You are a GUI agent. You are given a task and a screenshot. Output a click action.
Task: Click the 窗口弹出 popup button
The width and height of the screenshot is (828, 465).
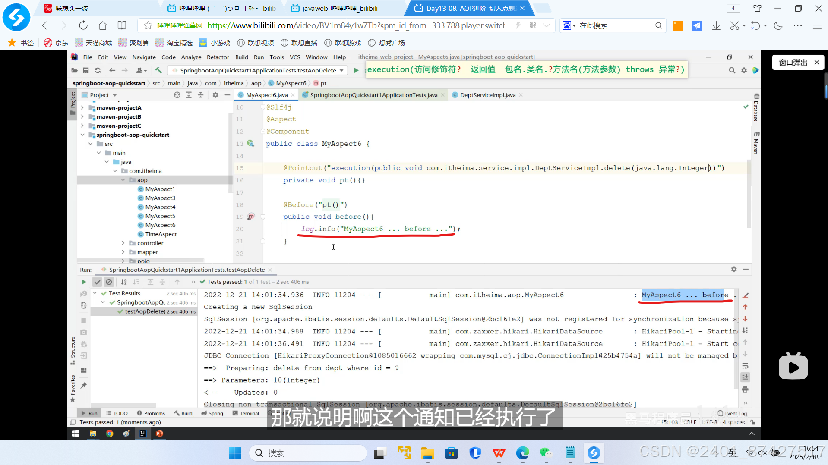(x=793, y=63)
